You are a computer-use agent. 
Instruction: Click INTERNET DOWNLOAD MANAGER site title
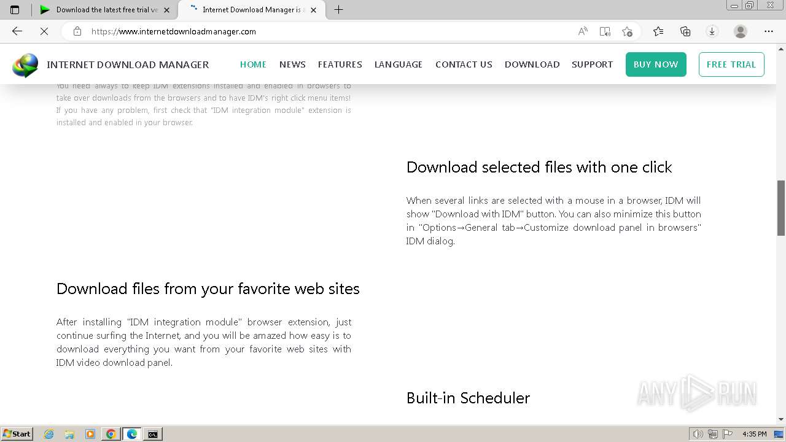point(128,64)
